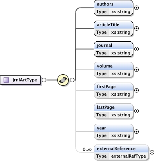This screenshot has height=162, width=155.
Task: Expand the journal element
Action: click(136, 49)
